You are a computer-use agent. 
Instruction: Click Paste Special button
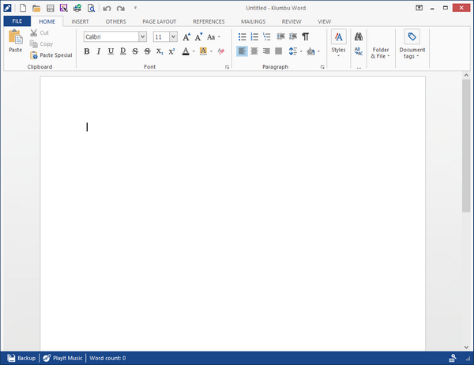tap(51, 55)
